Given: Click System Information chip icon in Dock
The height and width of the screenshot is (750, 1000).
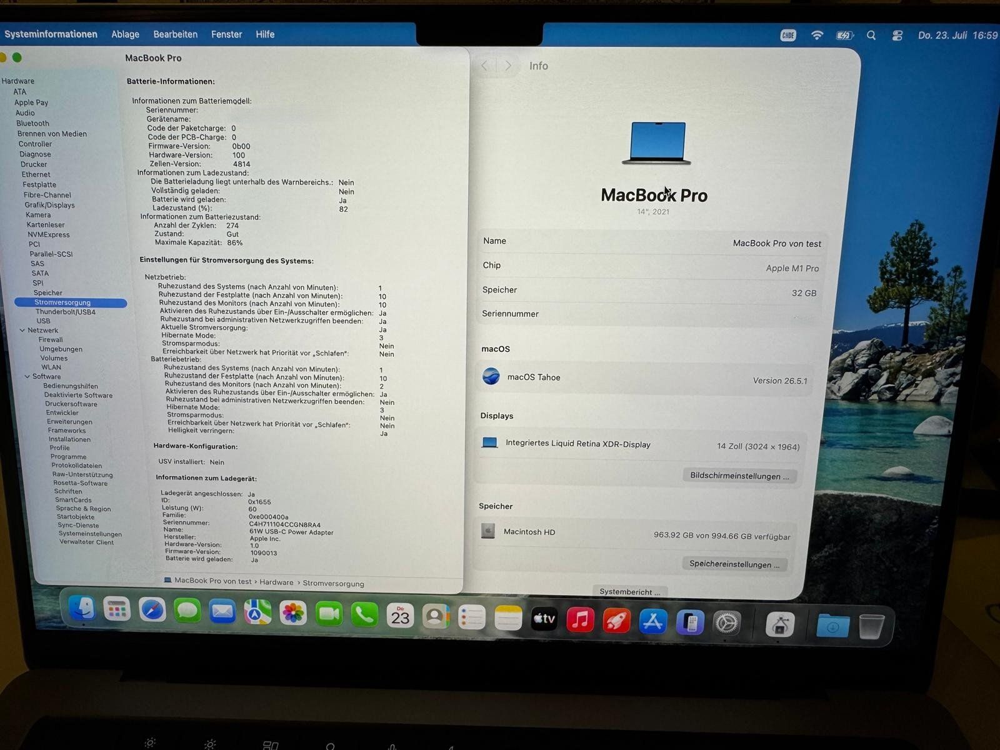Looking at the screenshot, I should pos(780,624).
